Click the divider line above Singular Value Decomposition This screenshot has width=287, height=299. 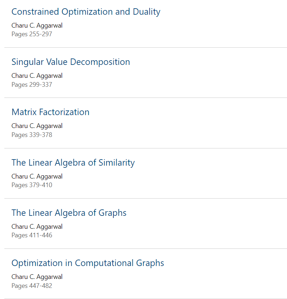tap(146, 47)
